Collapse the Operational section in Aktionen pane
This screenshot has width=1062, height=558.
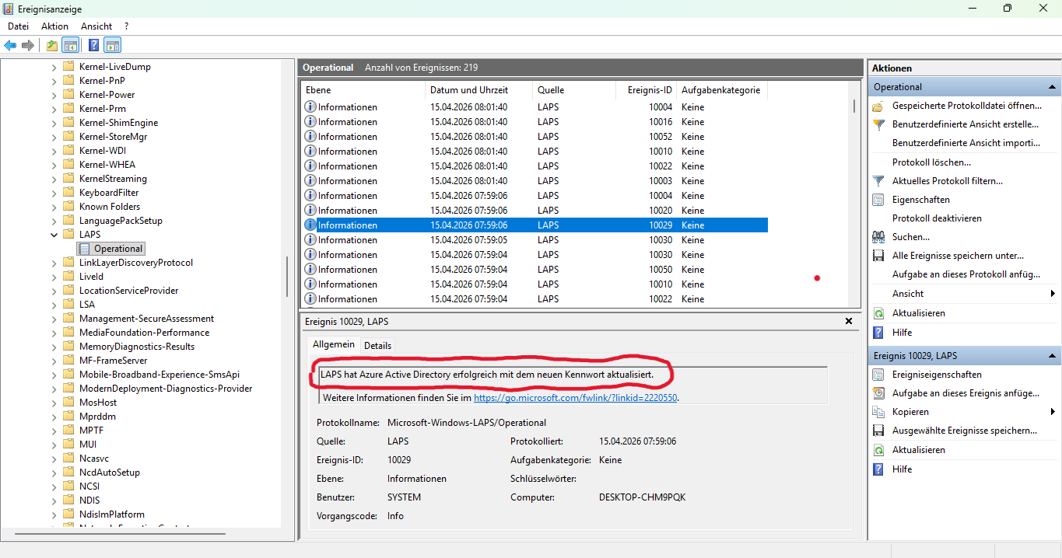pos(1053,87)
